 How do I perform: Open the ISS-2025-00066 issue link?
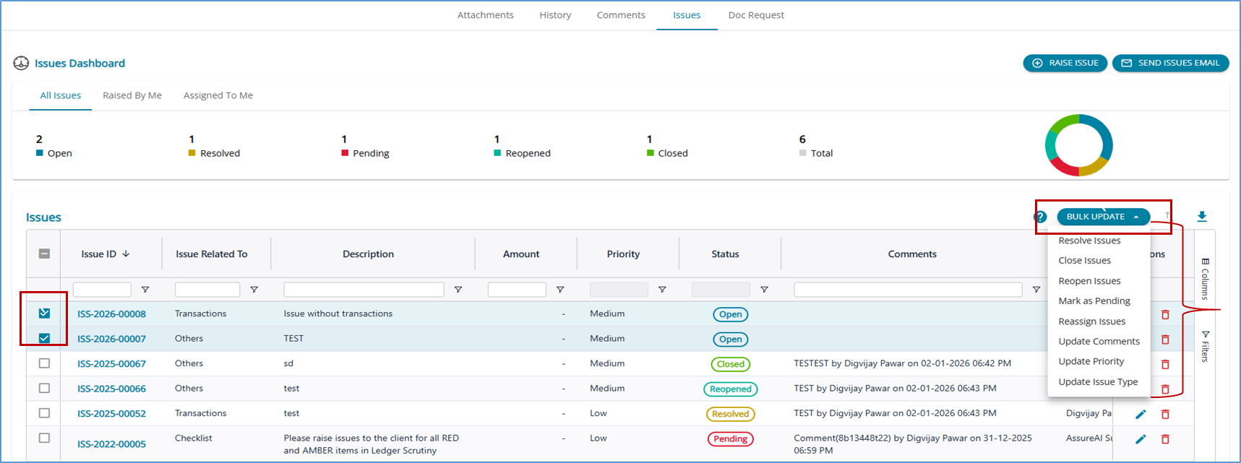pyautogui.click(x=111, y=389)
